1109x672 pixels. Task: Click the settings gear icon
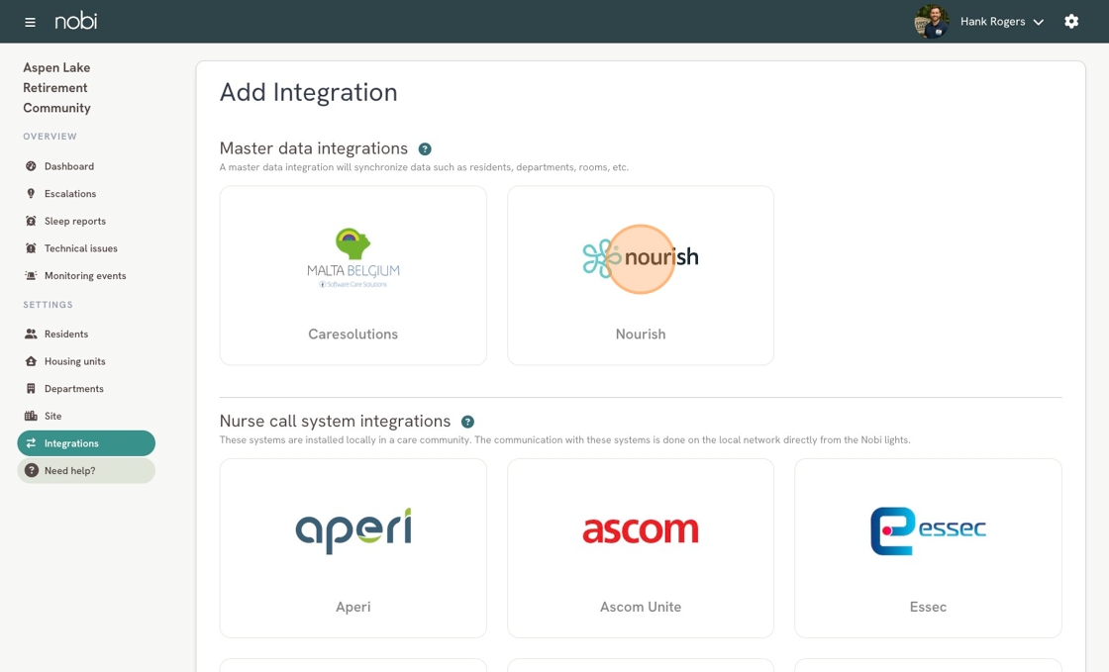[1071, 21]
